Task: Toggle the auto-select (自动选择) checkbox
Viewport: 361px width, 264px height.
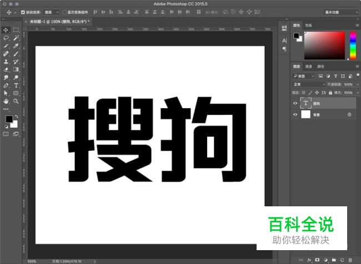Action: (x=23, y=12)
